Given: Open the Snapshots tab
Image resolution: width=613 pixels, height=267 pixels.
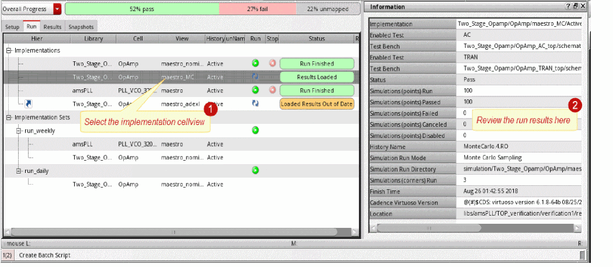Looking at the screenshot, I should [x=81, y=27].
